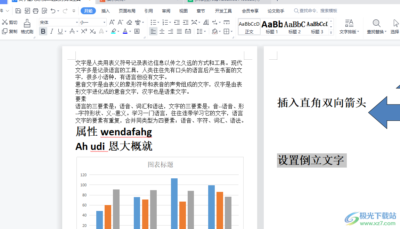The width and height of the screenshot is (400, 229).
Task: Click the Character Border boxed-A icon
Action: [x=137, y=31]
